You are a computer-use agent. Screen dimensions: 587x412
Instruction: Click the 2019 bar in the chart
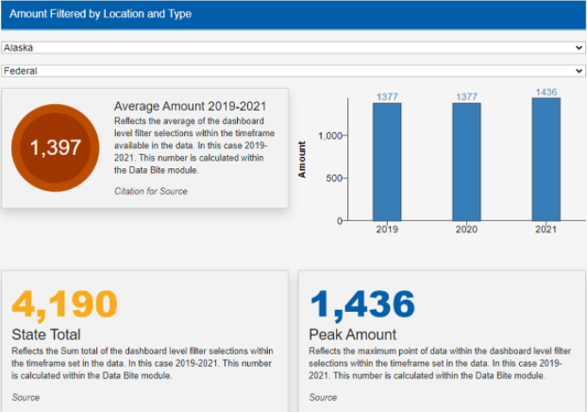click(x=387, y=161)
